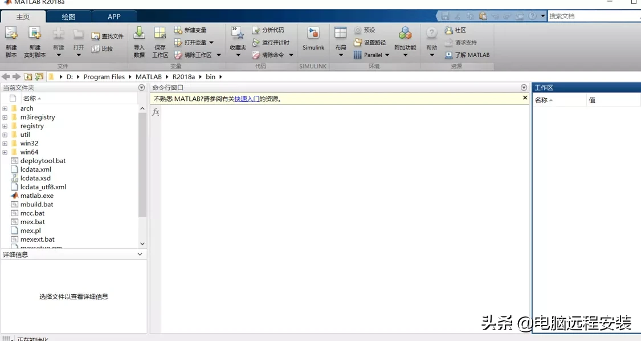This screenshot has height=341, width=641.
Task: Expand the win32 folder
Action: (5, 143)
